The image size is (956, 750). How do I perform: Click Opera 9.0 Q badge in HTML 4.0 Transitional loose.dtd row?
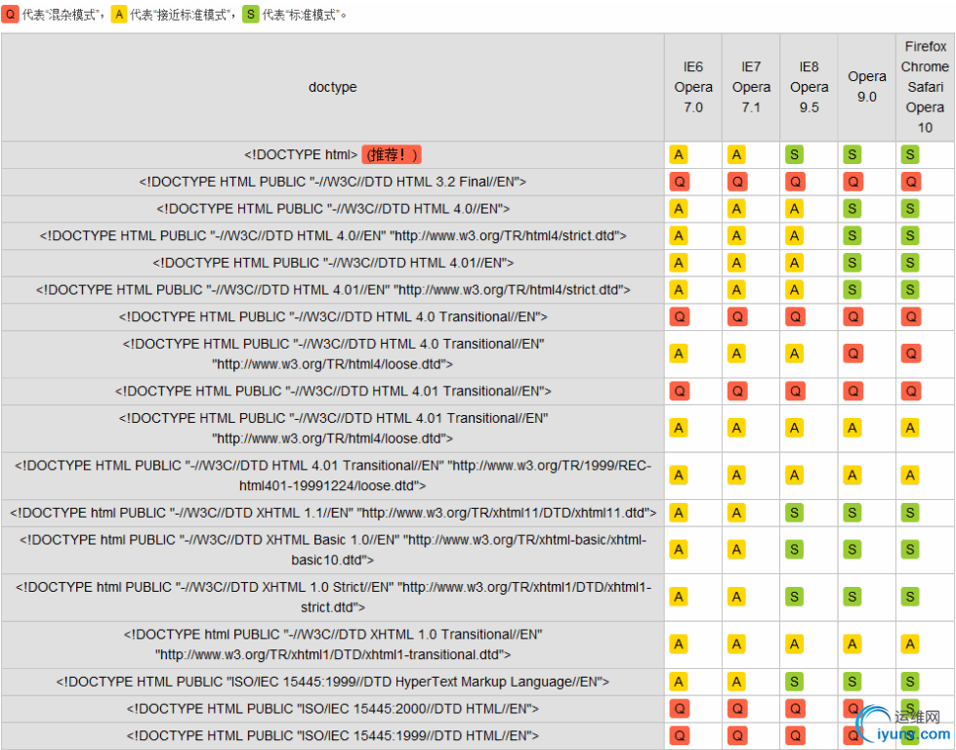click(852, 354)
